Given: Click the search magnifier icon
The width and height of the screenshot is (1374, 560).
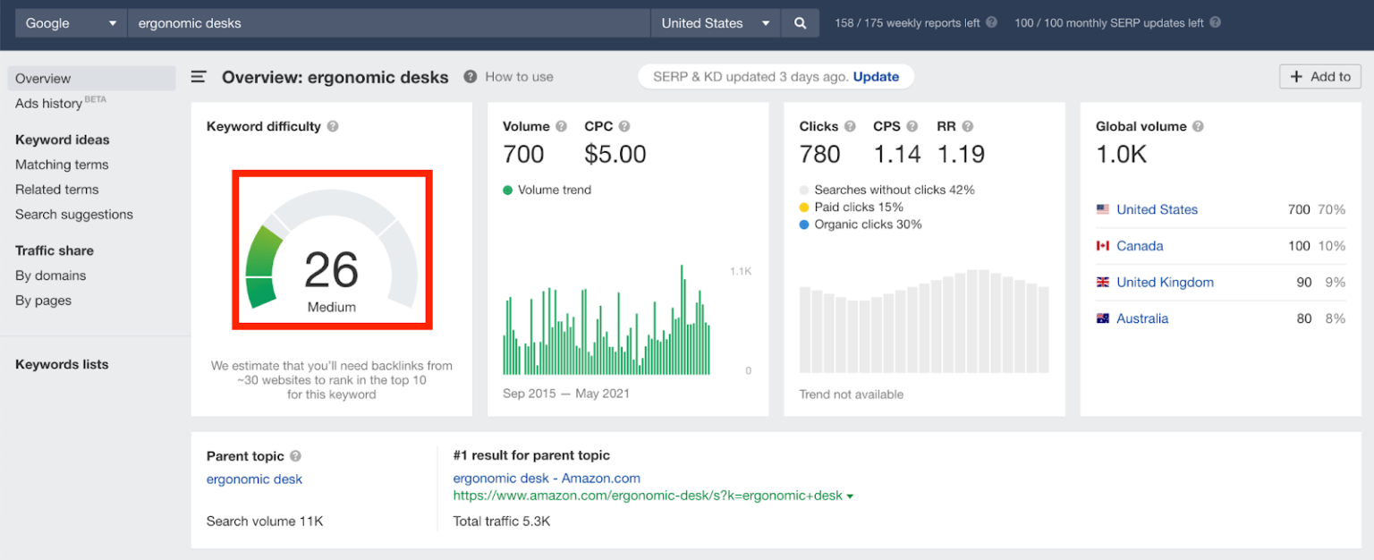Looking at the screenshot, I should coord(799,22).
